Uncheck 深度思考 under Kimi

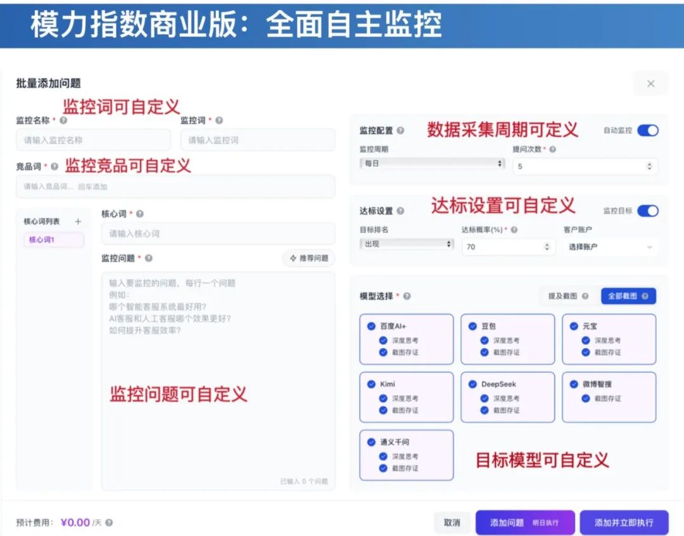click(383, 398)
